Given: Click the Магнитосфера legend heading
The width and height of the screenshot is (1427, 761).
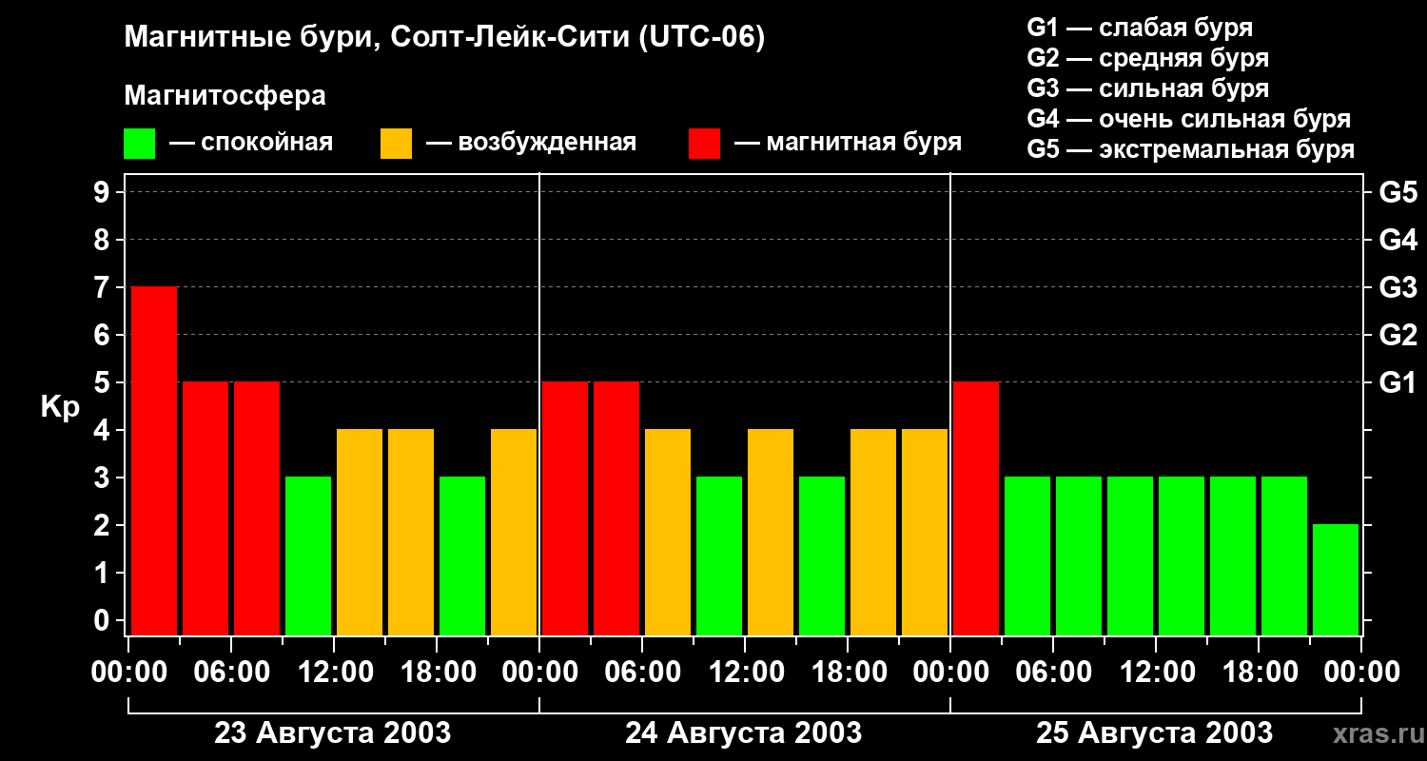Looking at the screenshot, I should click(225, 96).
